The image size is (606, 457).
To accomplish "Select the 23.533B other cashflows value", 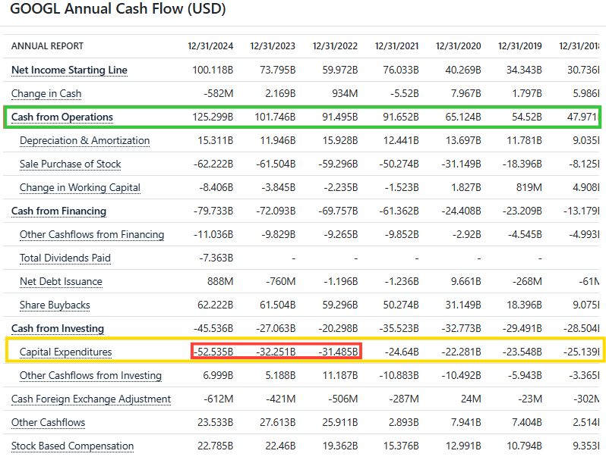I will coord(216,423).
